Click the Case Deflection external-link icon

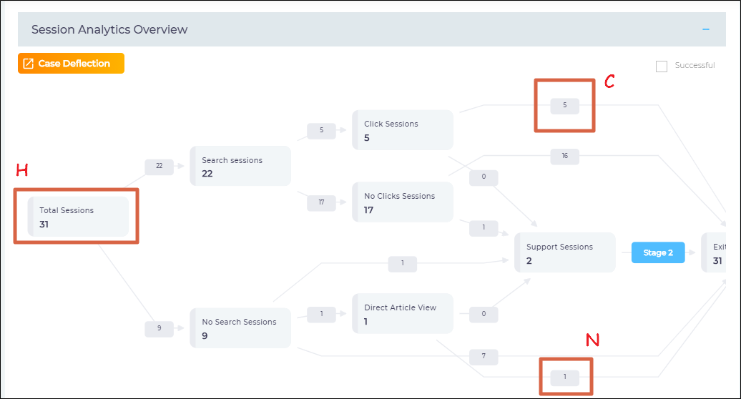point(29,64)
